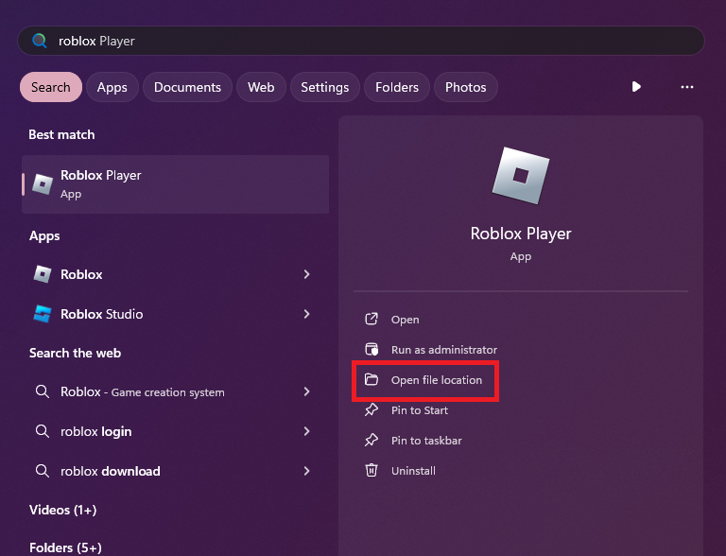Choose Run as administrator
This screenshot has height=556, width=726.
pos(444,350)
